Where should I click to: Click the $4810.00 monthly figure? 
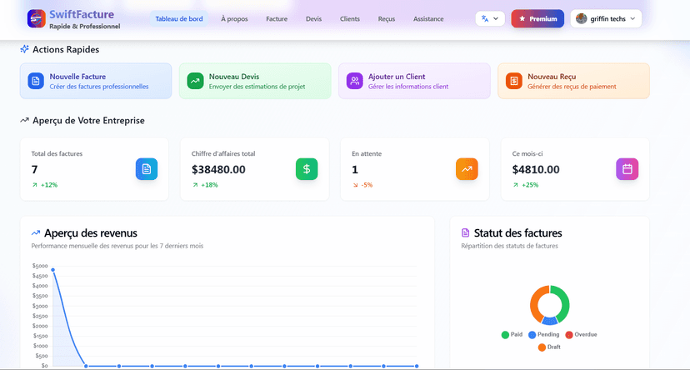coord(536,169)
